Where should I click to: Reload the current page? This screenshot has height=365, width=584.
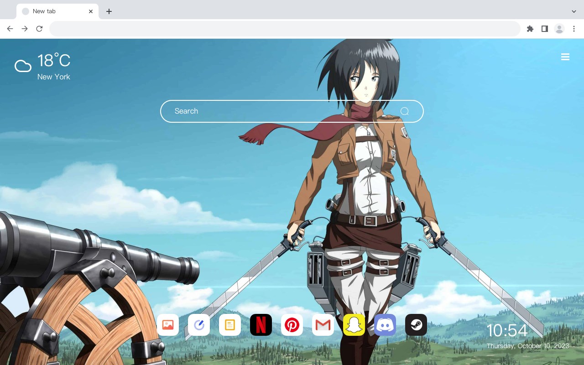[39, 29]
